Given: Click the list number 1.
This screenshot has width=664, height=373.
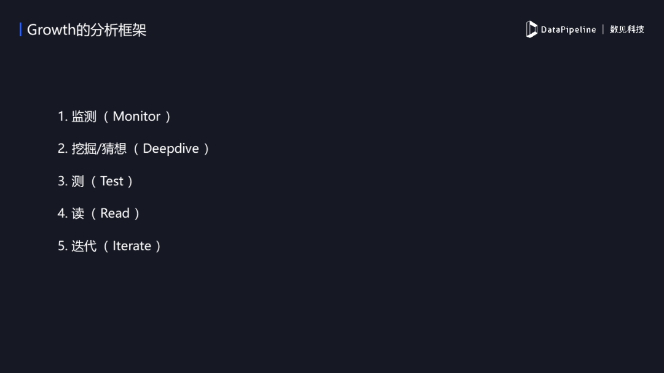Looking at the screenshot, I should [61, 117].
